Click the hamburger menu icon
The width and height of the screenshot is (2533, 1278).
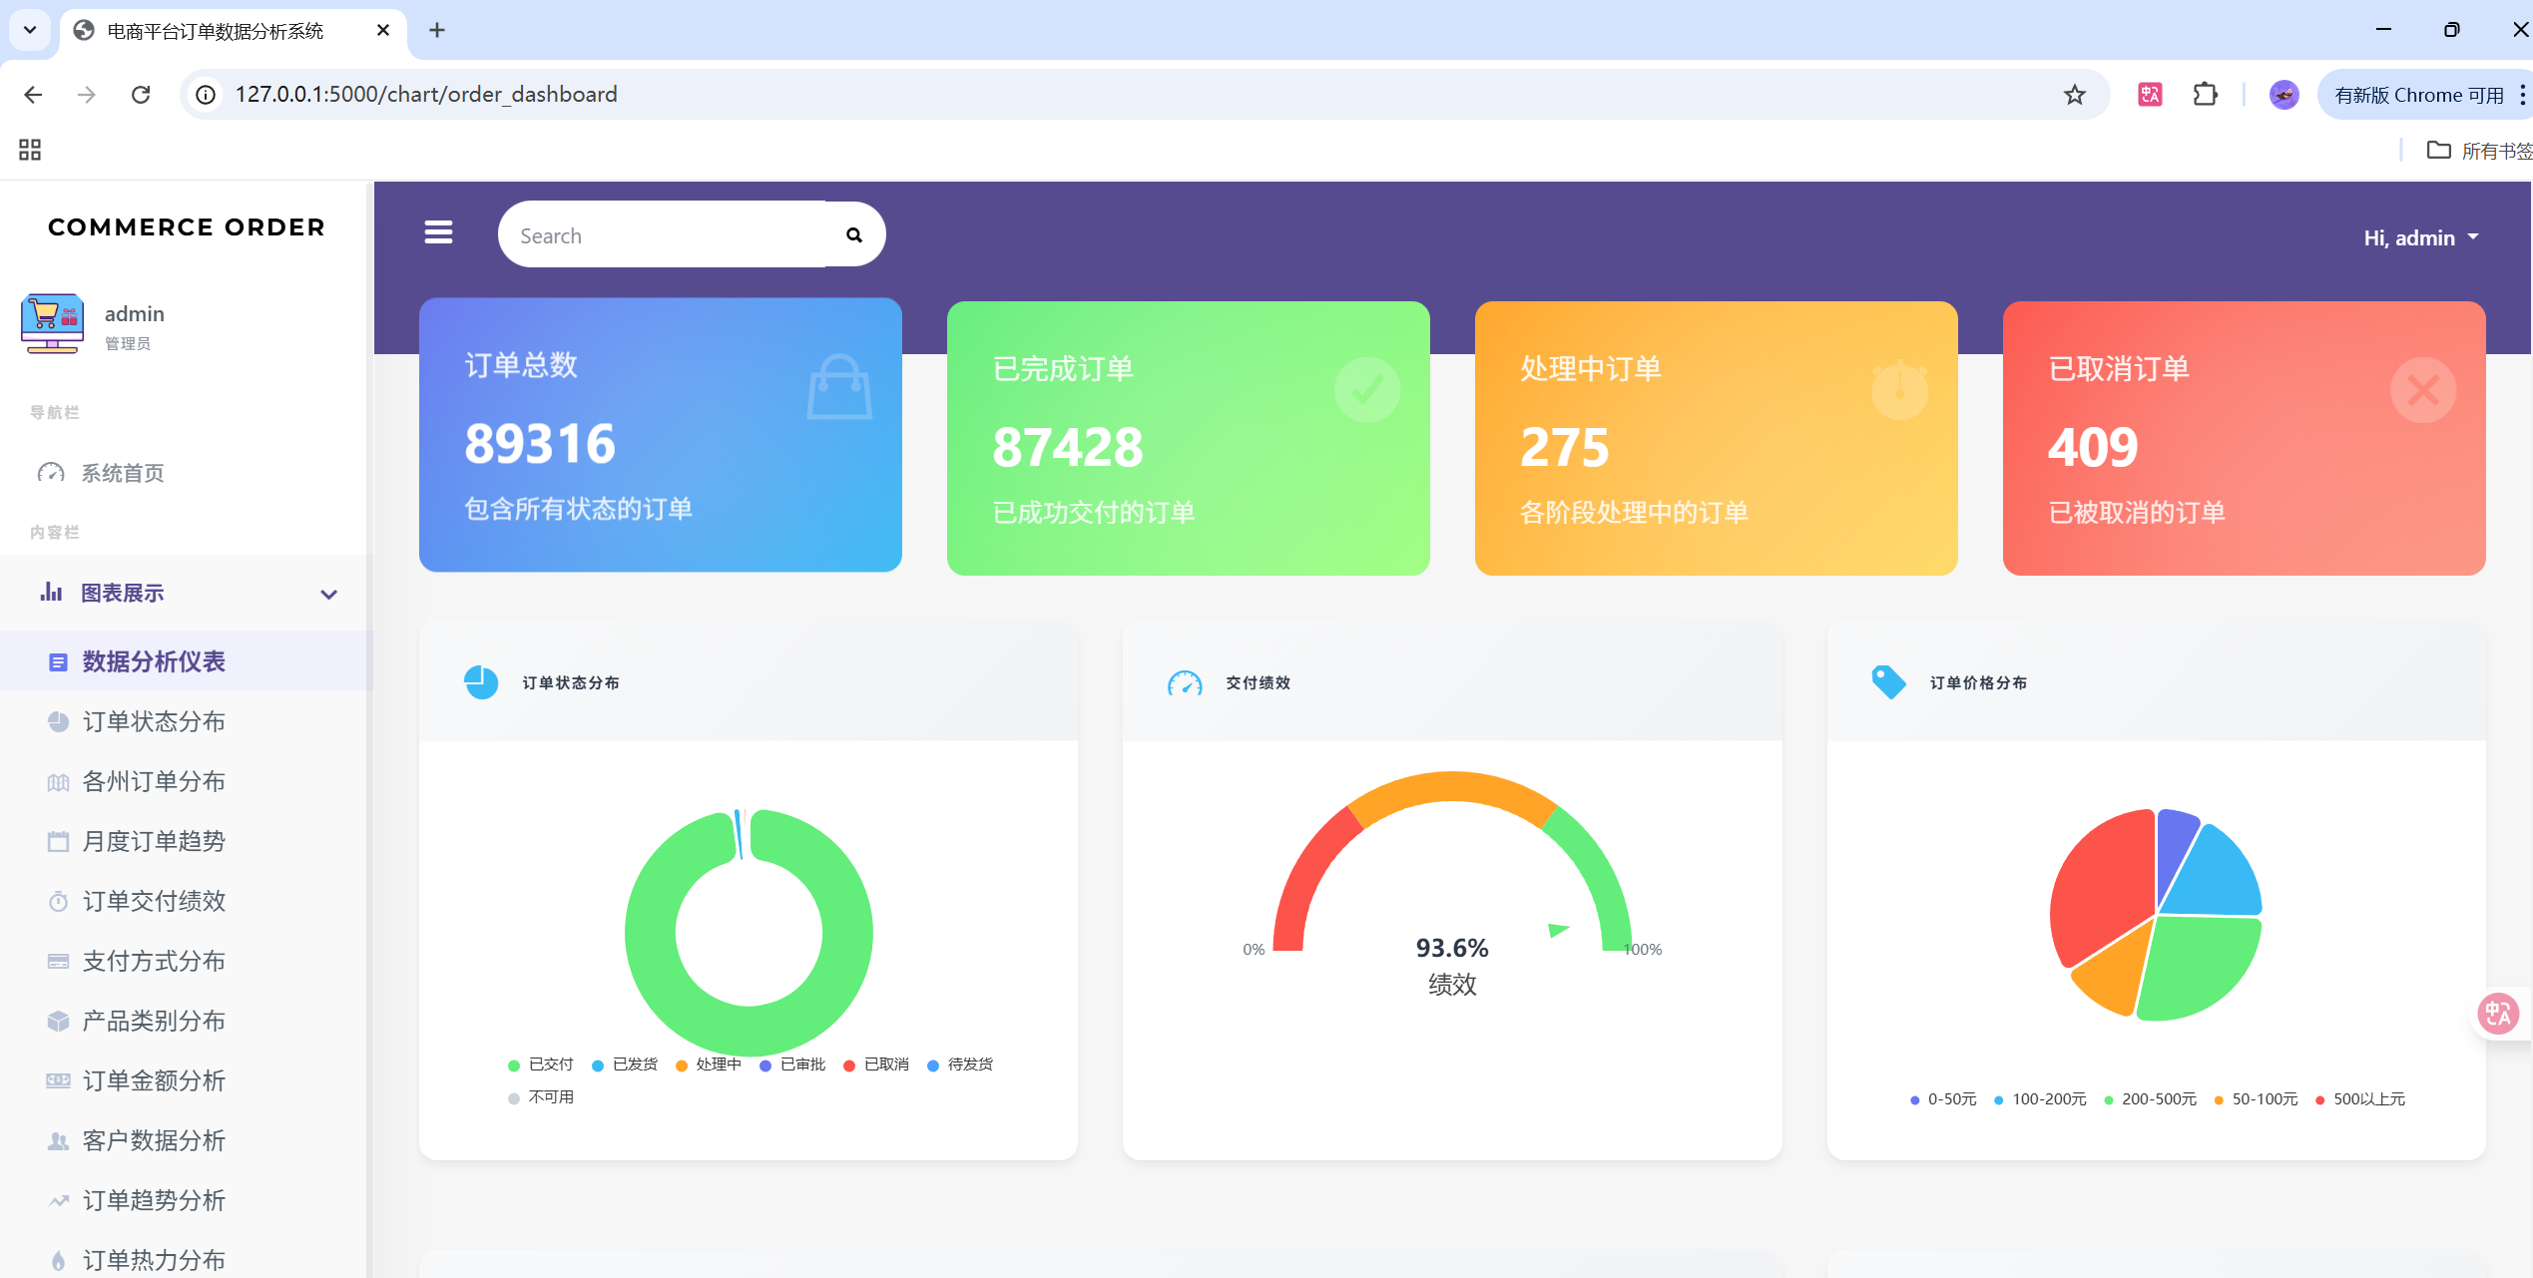point(438,232)
